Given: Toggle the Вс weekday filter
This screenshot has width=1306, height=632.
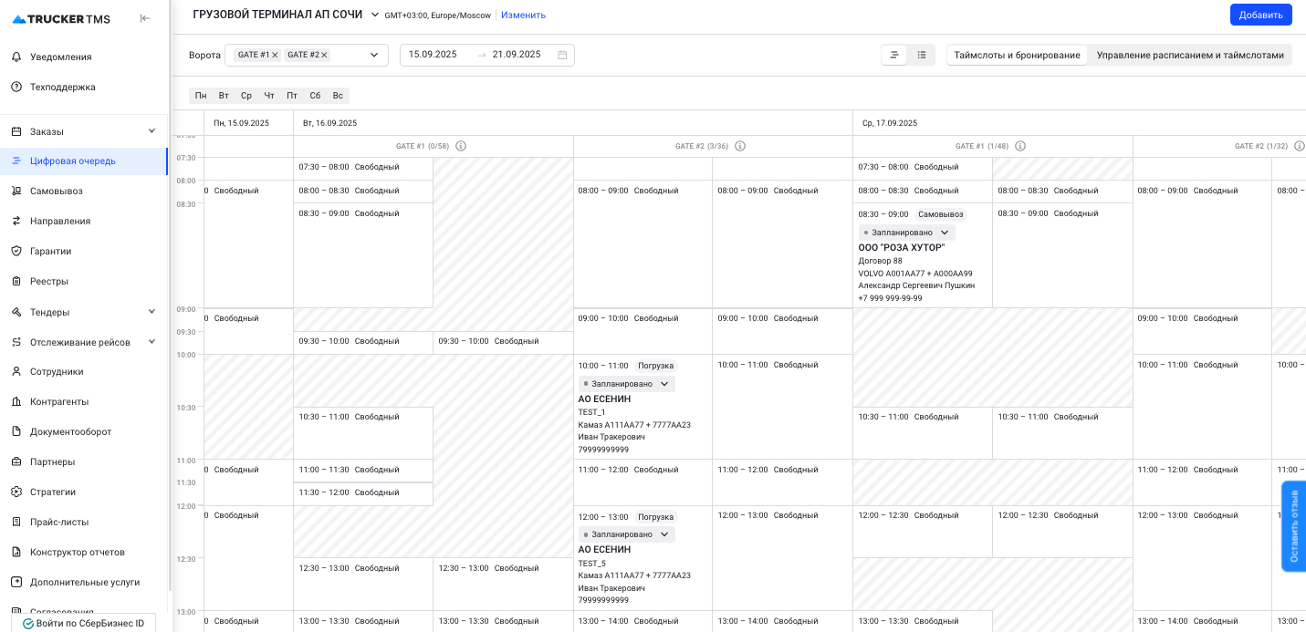Looking at the screenshot, I should pos(338,96).
